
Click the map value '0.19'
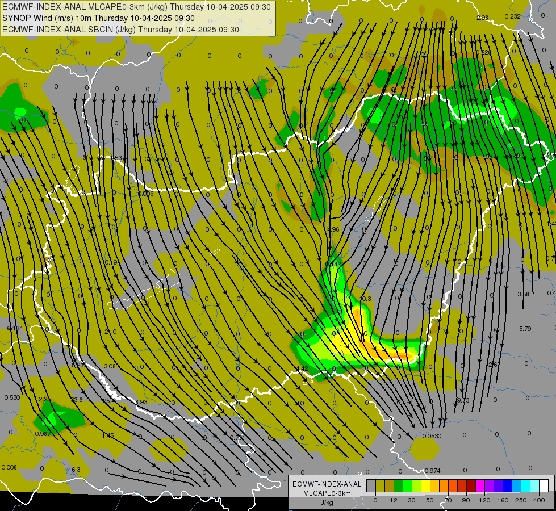[111, 263]
